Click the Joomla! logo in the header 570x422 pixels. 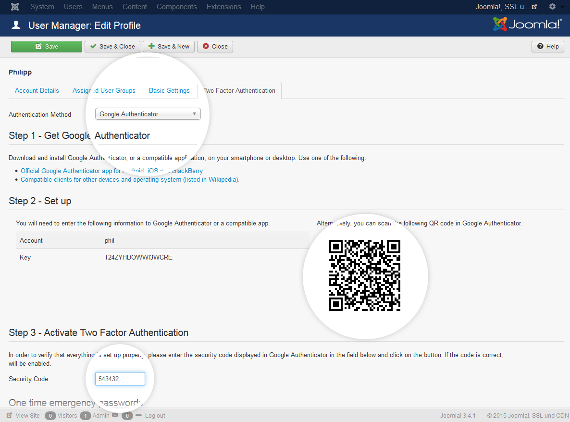point(527,25)
